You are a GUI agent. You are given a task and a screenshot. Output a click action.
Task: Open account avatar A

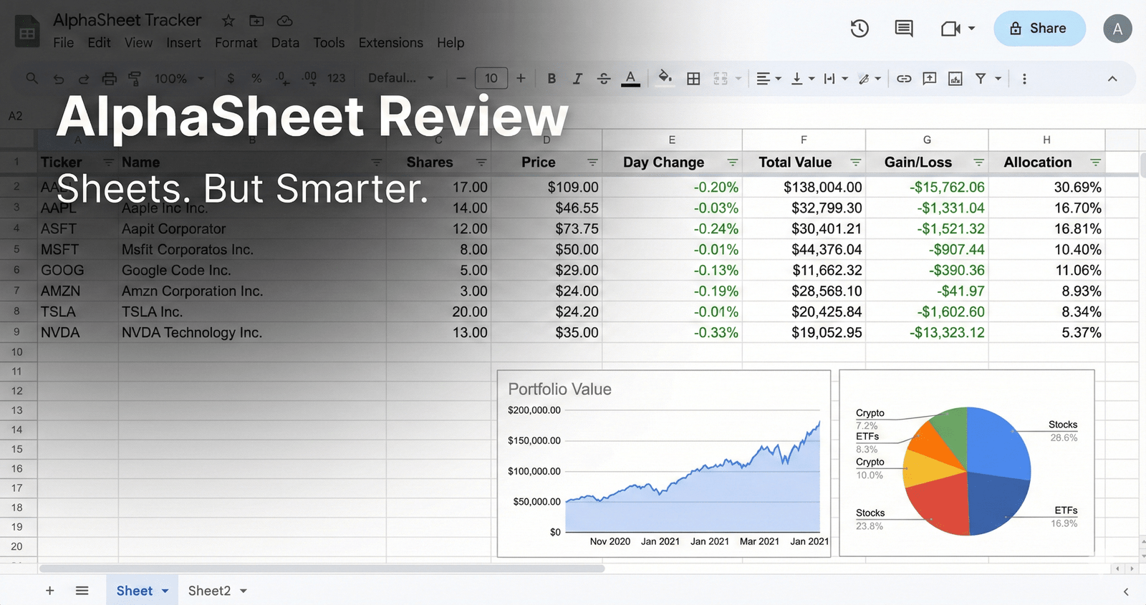point(1117,29)
